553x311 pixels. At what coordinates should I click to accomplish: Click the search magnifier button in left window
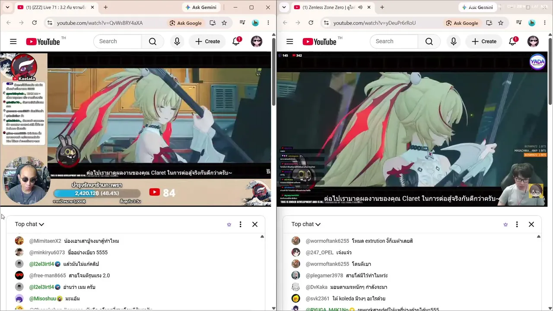[153, 41]
